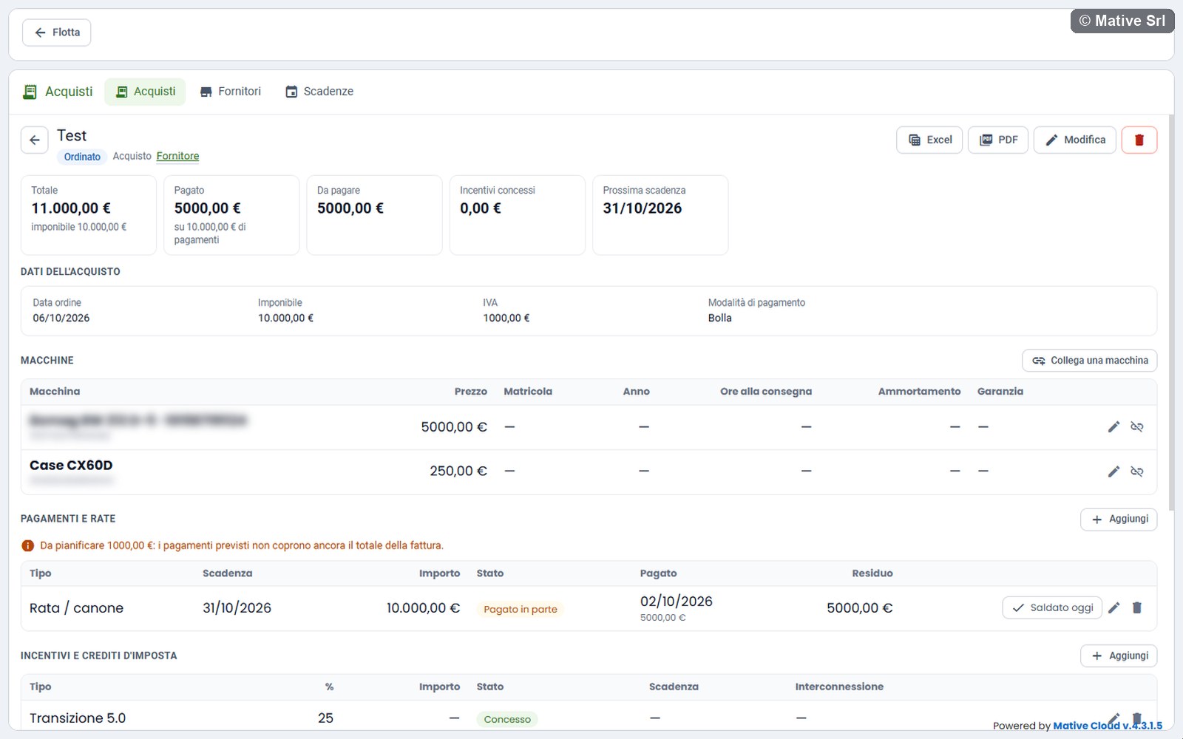
Task: Click the Ordinato status badge
Action: (82, 157)
